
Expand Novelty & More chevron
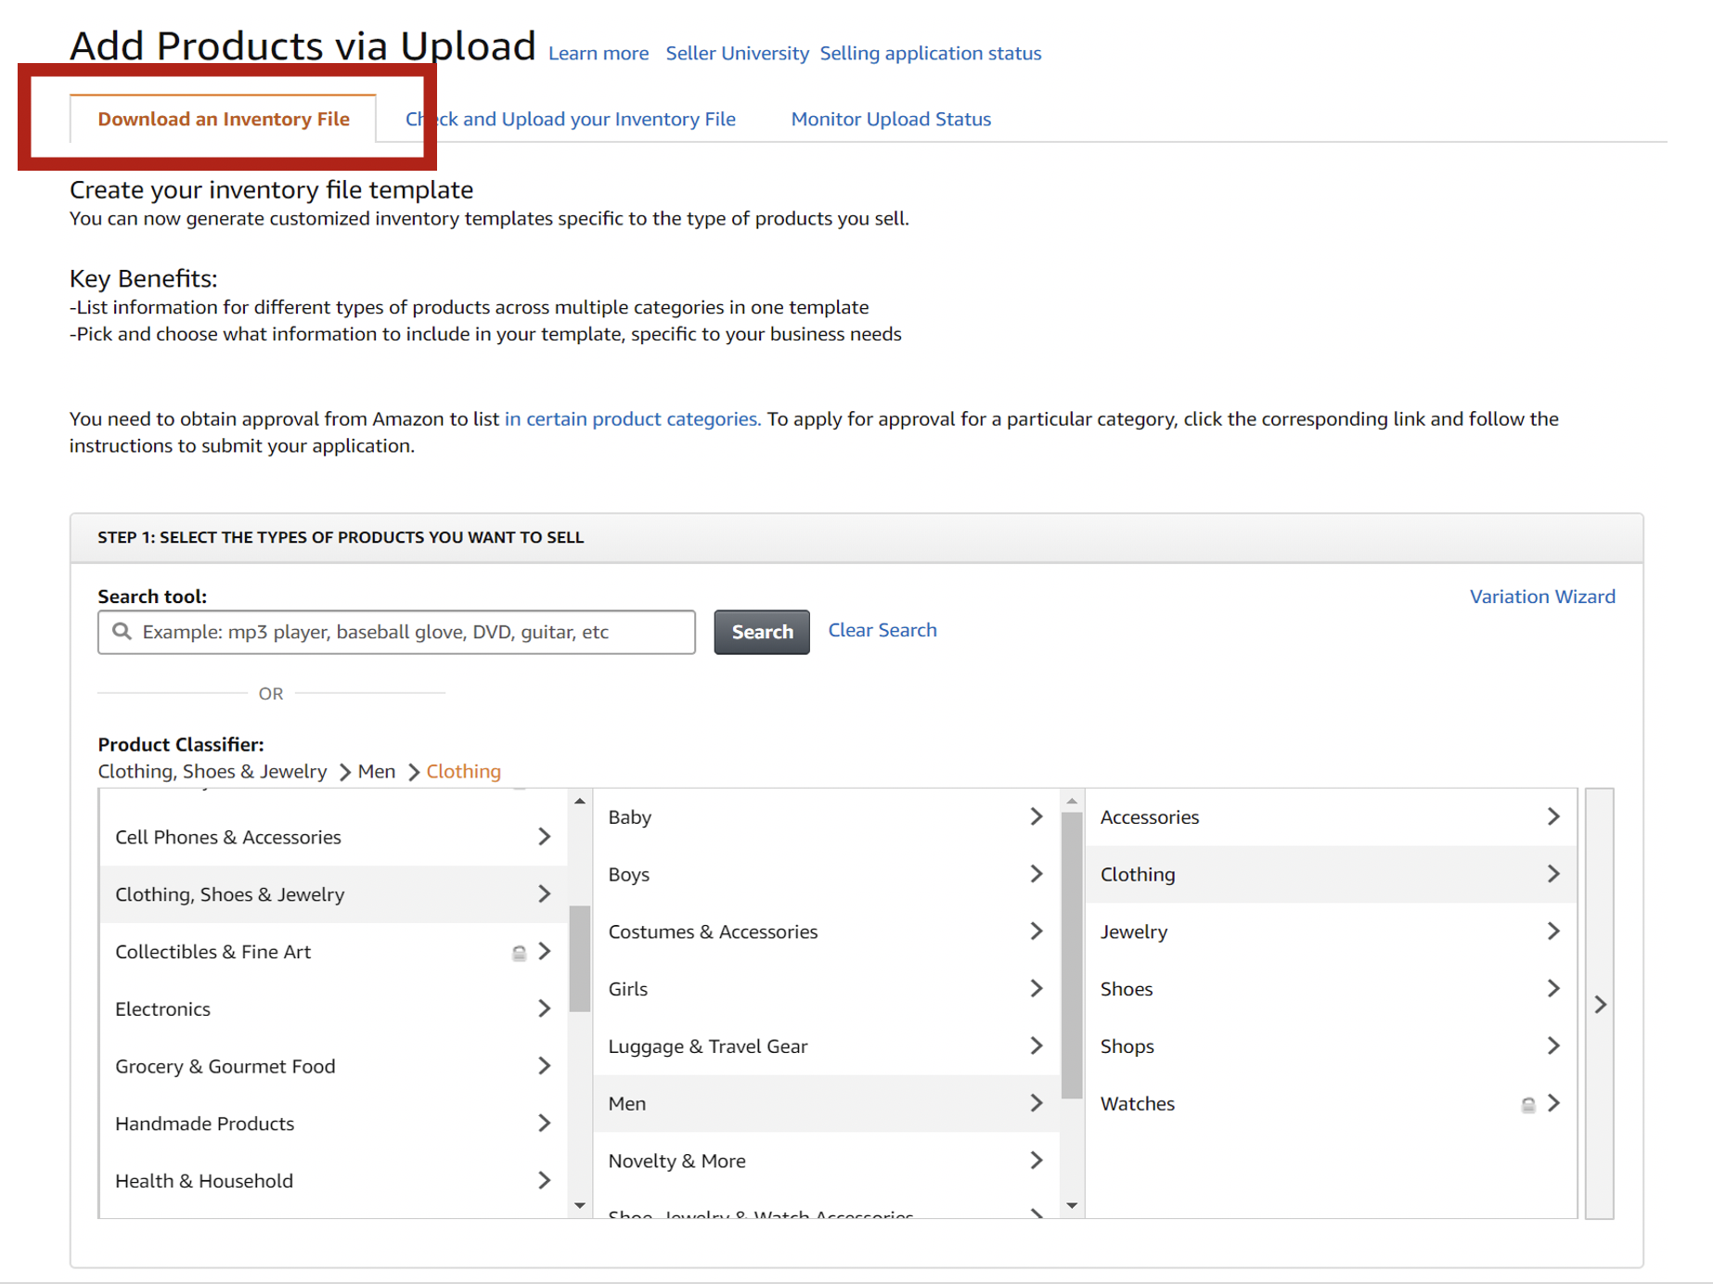pyautogui.click(x=1037, y=1161)
